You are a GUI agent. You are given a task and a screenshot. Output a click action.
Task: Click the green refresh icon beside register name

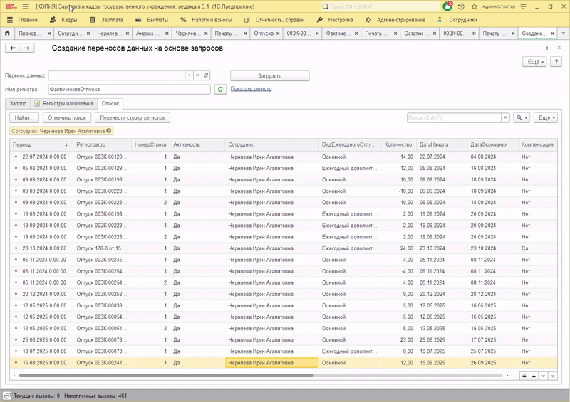point(221,89)
